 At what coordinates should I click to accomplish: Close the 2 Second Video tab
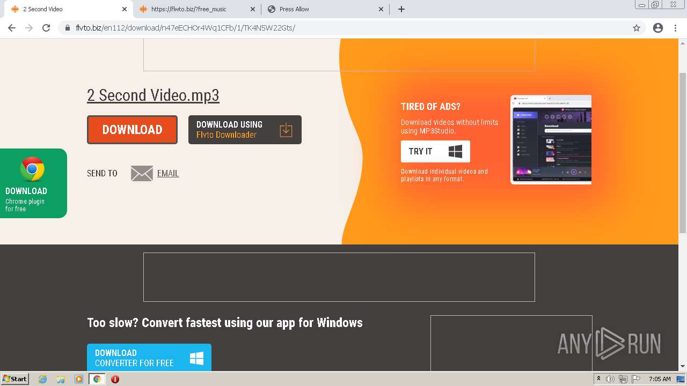point(125,9)
